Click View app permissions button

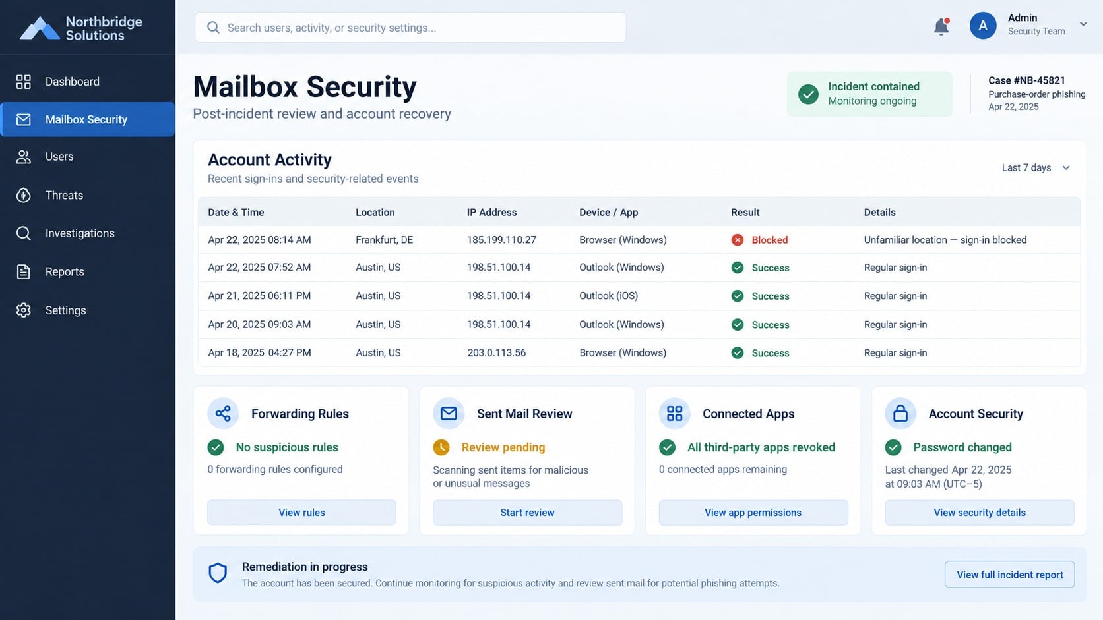click(x=753, y=513)
